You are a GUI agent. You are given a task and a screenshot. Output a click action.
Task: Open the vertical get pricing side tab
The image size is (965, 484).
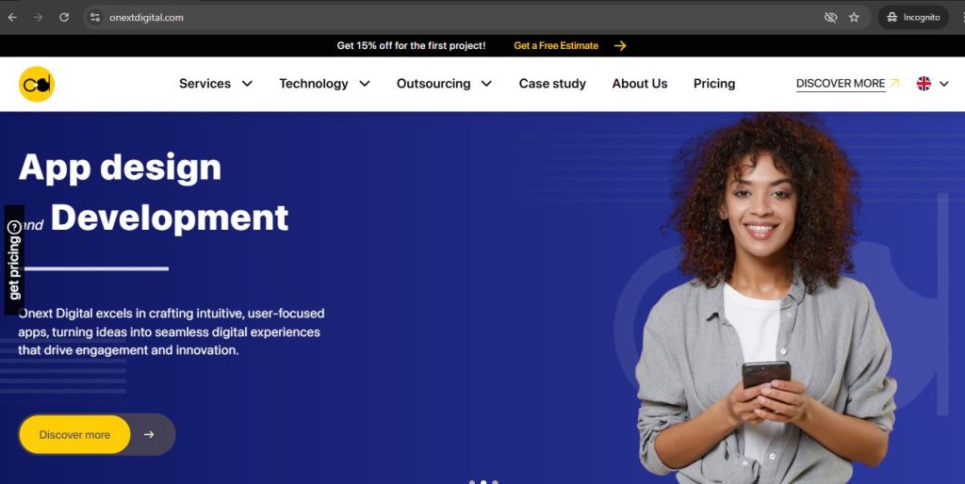[14, 260]
